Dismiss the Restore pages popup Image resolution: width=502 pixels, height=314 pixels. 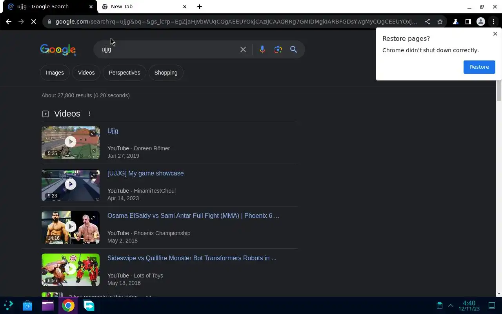(495, 34)
